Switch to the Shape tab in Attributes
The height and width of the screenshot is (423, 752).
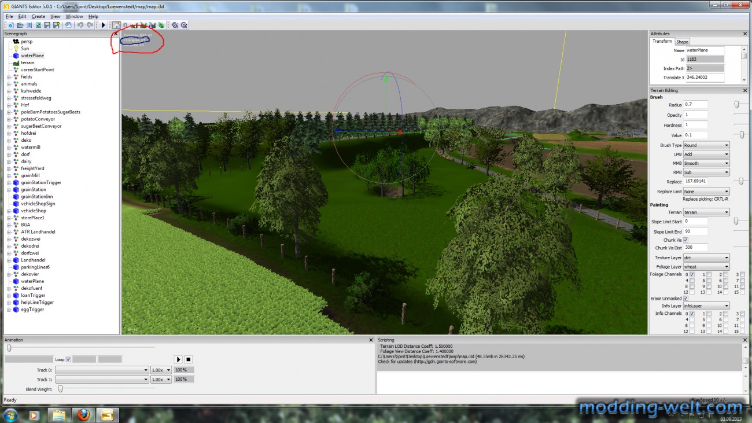click(x=683, y=42)
